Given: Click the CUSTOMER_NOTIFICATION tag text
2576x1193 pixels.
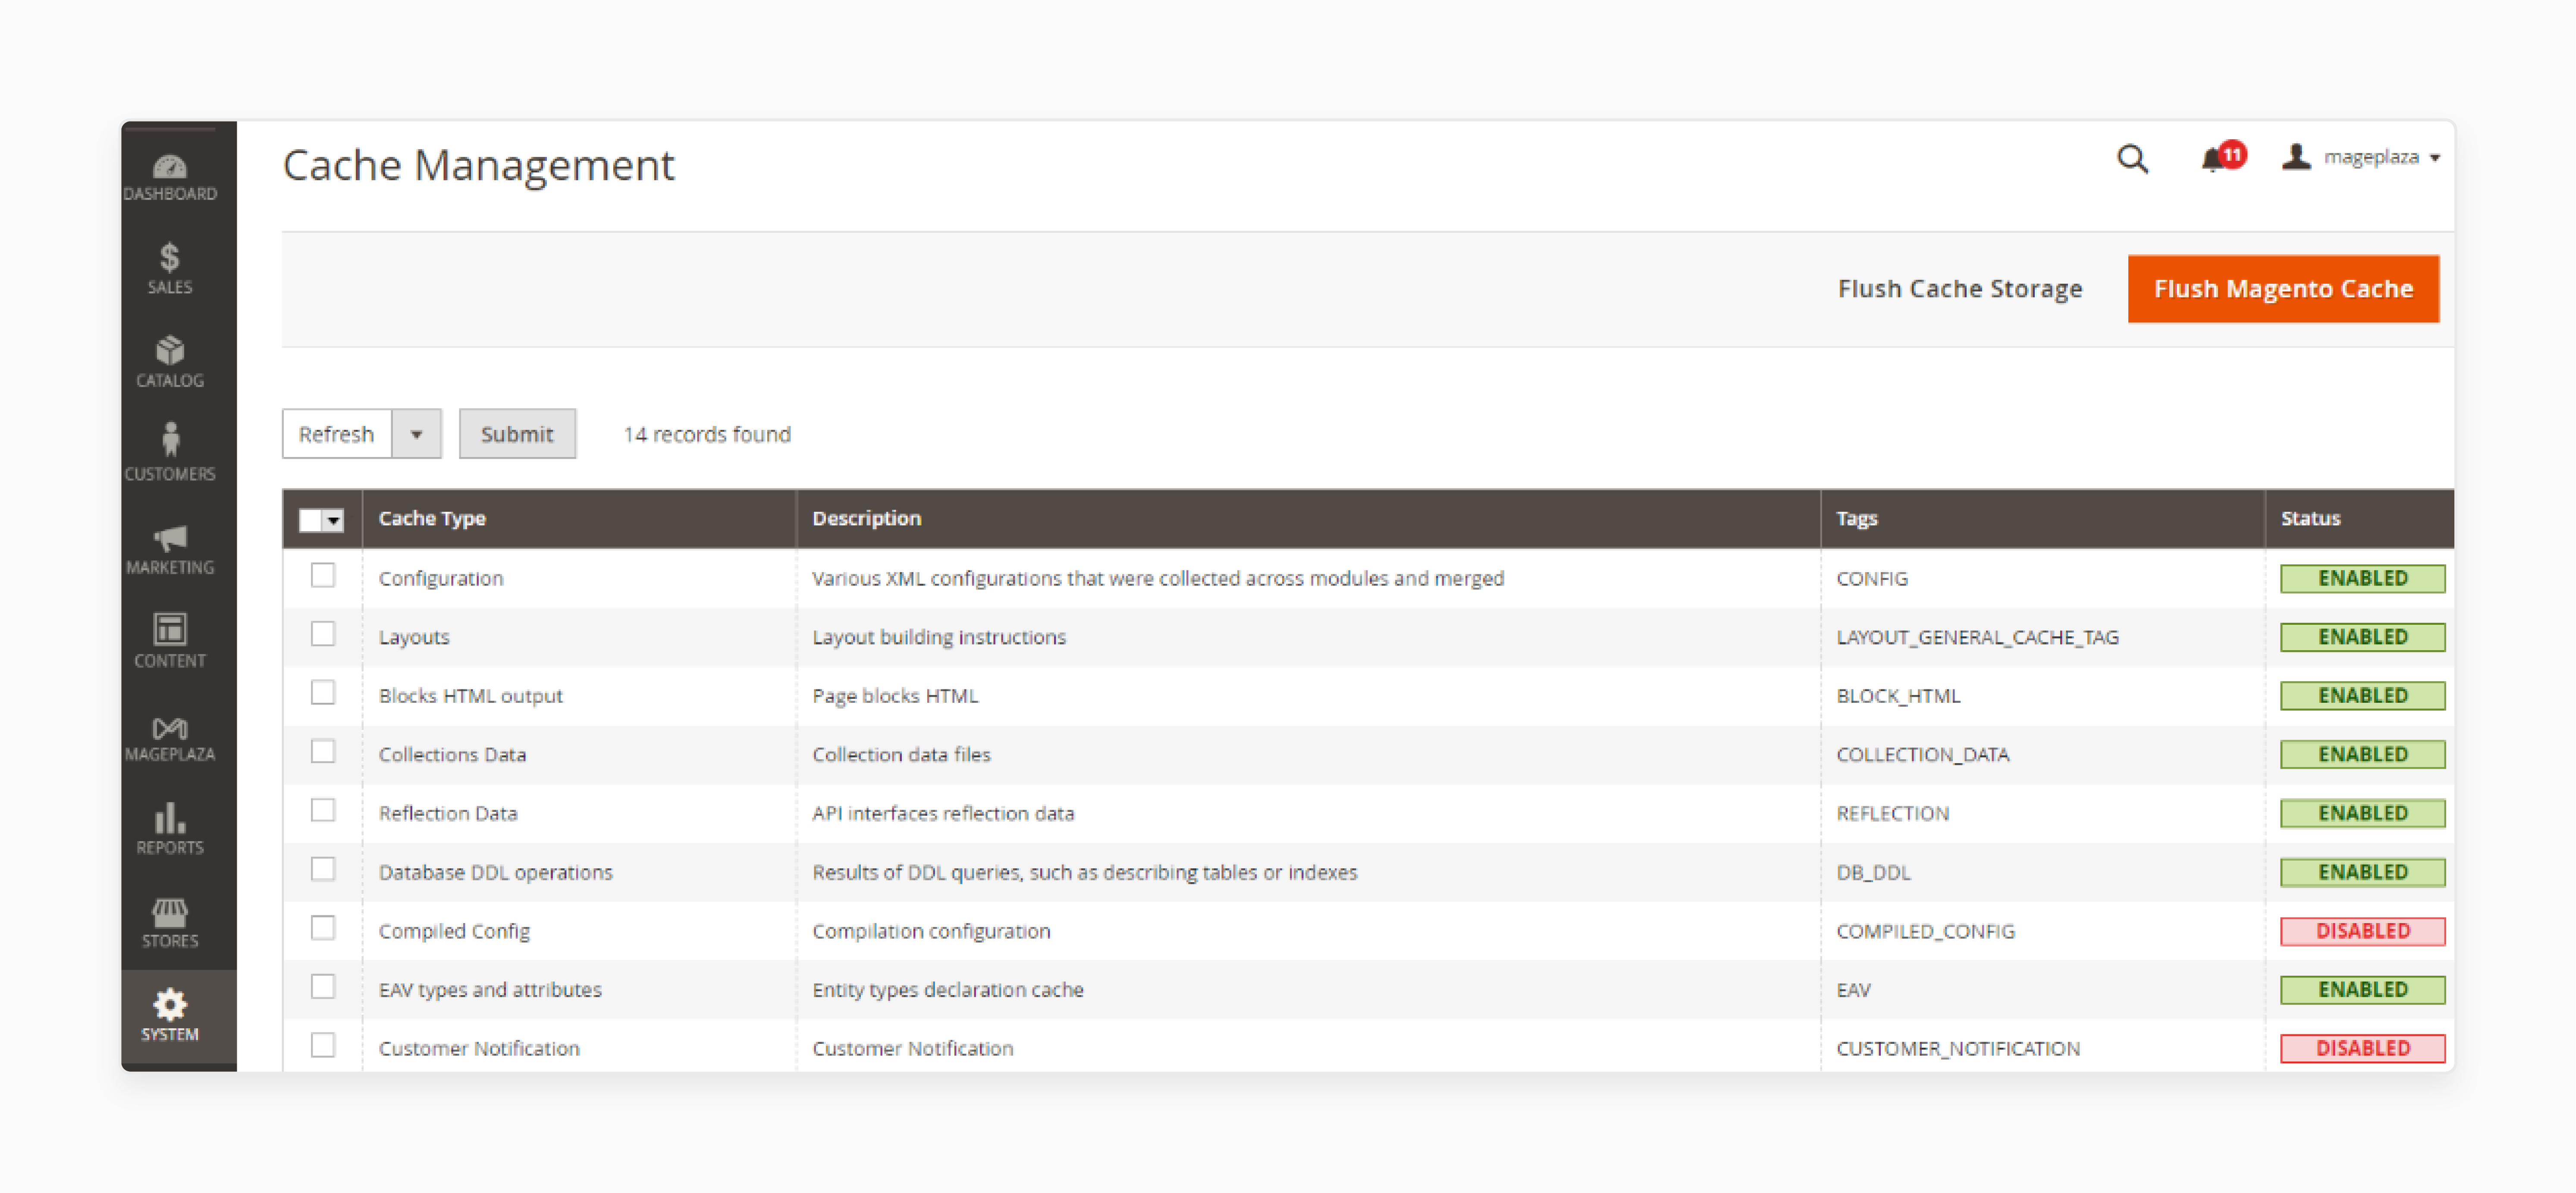Looking at the screenshot, I should point(1958,1048).
